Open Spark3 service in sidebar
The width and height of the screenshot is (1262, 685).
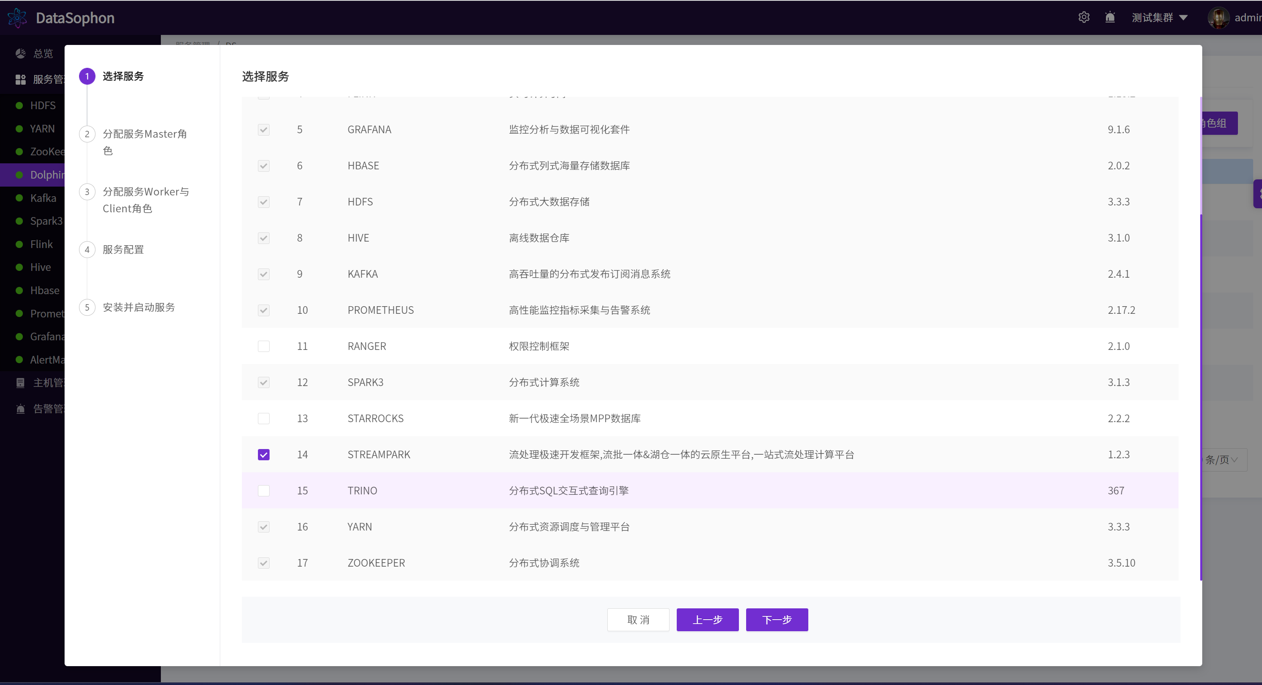(46, 221)
